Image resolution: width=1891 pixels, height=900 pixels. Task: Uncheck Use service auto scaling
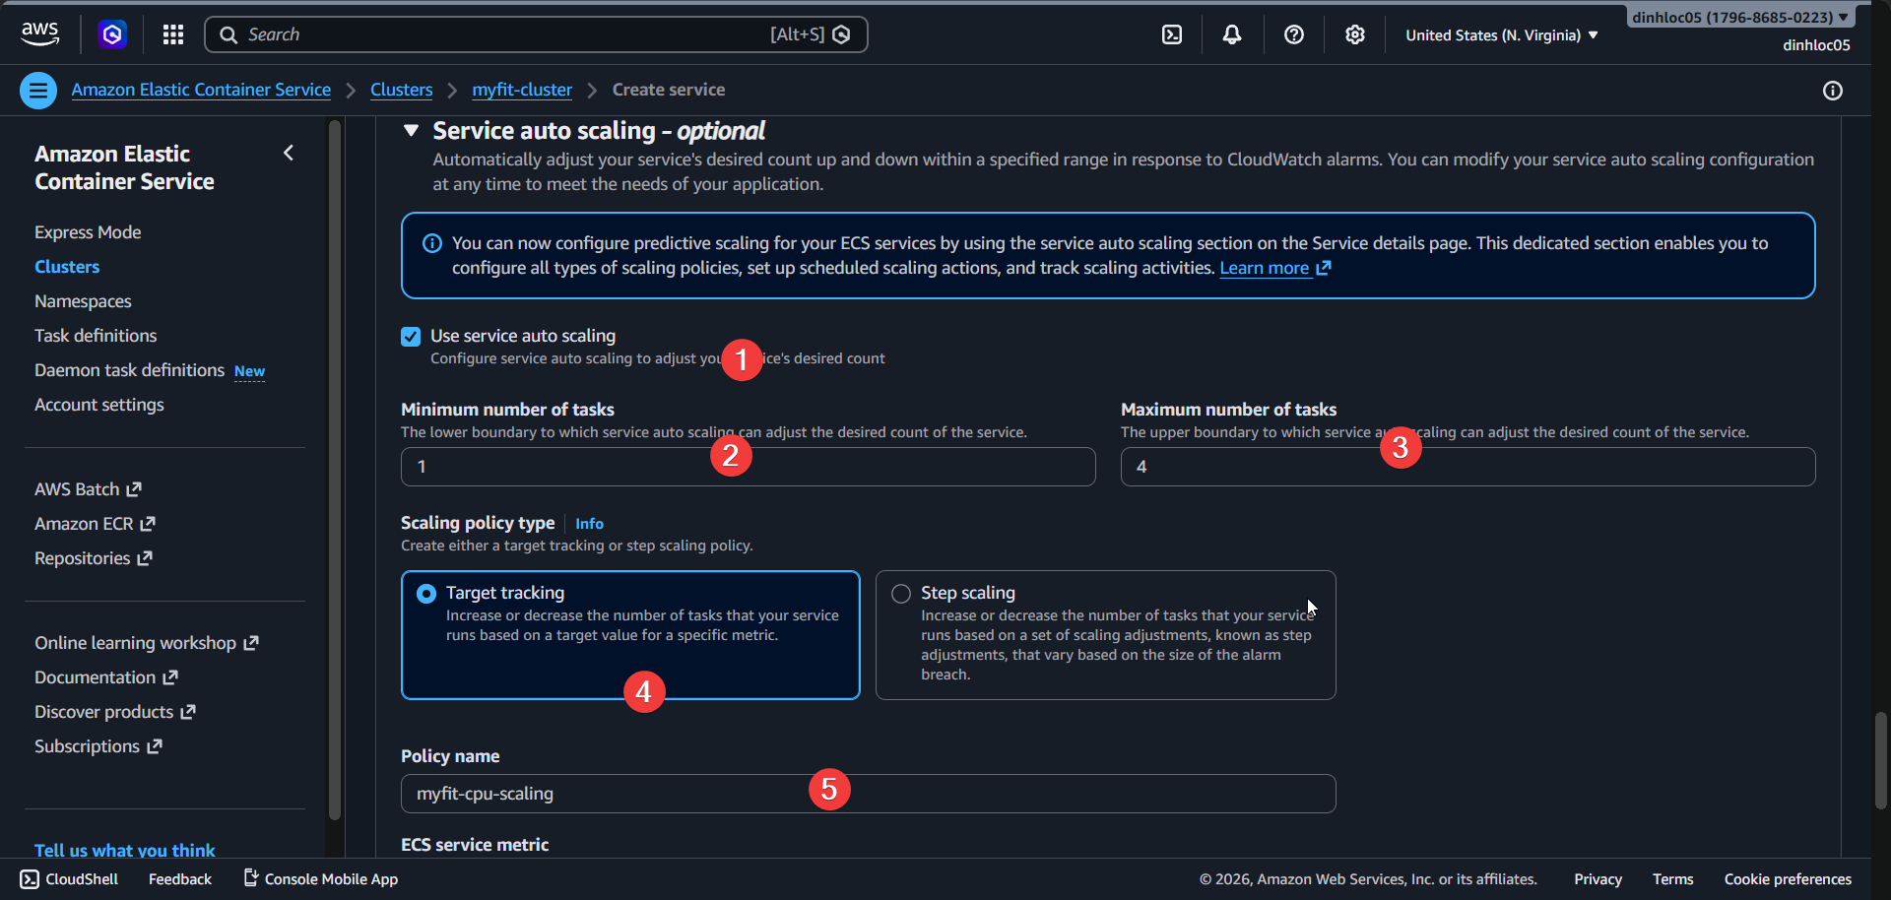(410, 336)
